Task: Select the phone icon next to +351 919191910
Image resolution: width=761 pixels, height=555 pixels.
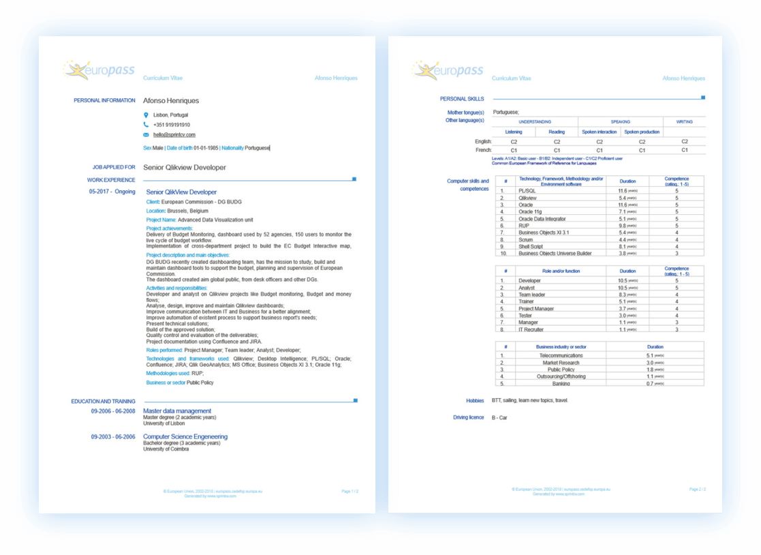Action: 145,124
